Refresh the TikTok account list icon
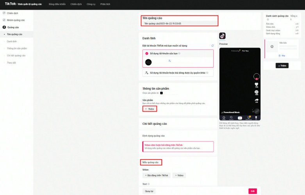The height and width of the screenshot is (195, 305). [x=212, y=46]
